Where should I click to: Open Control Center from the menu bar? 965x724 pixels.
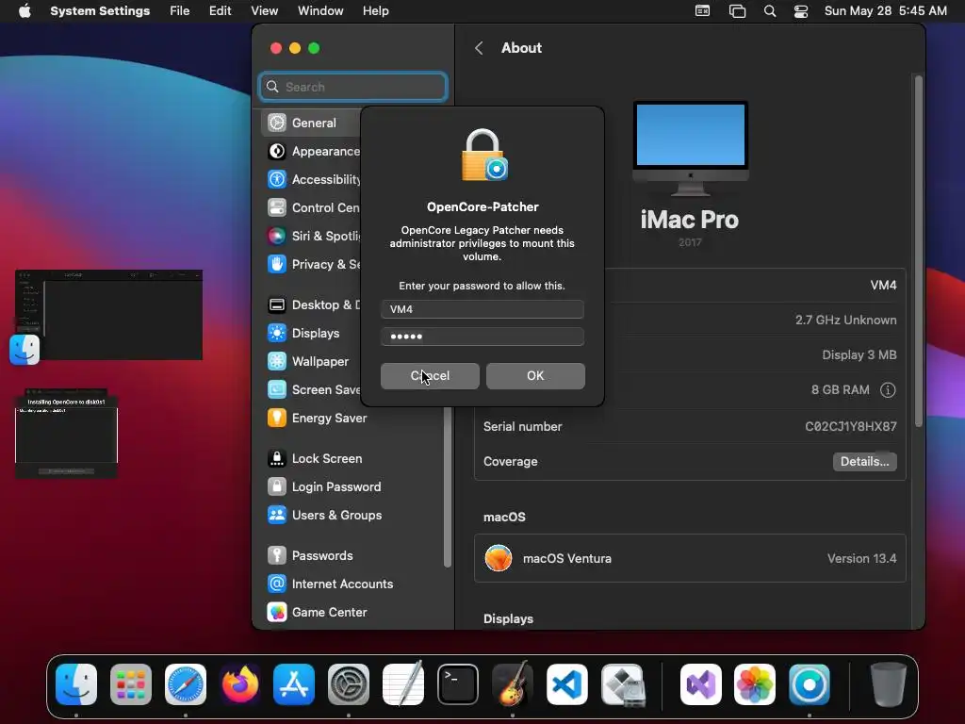(801, 11)
